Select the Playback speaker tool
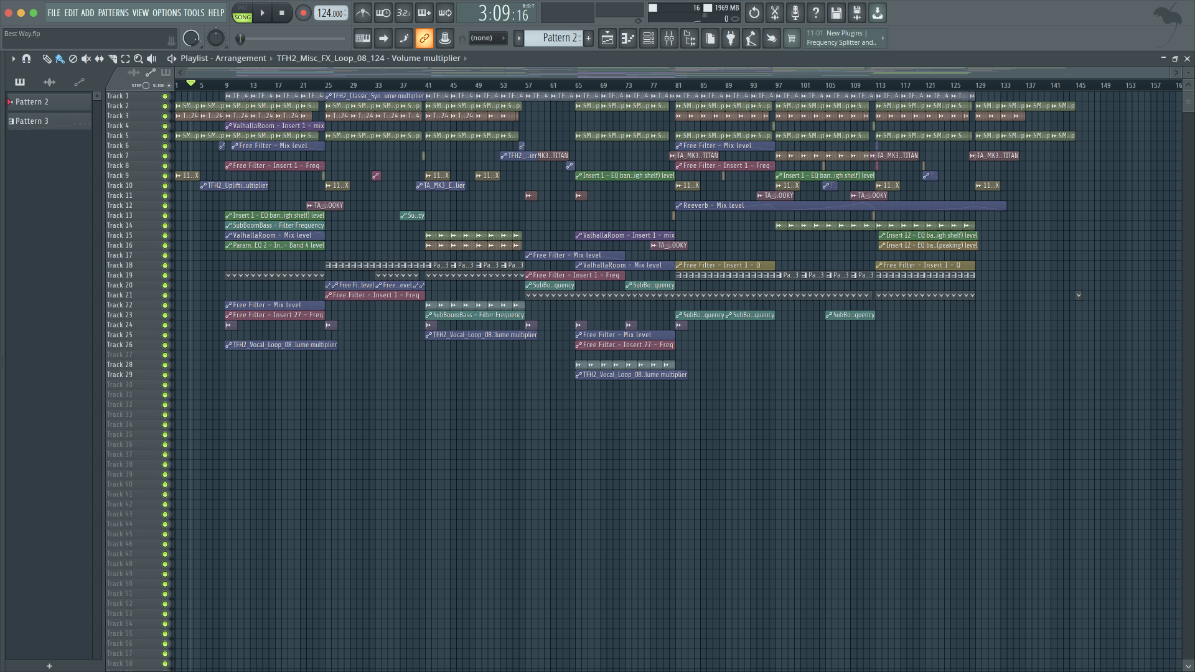Screen dimensions: 1195x672 tap(151, 58)
